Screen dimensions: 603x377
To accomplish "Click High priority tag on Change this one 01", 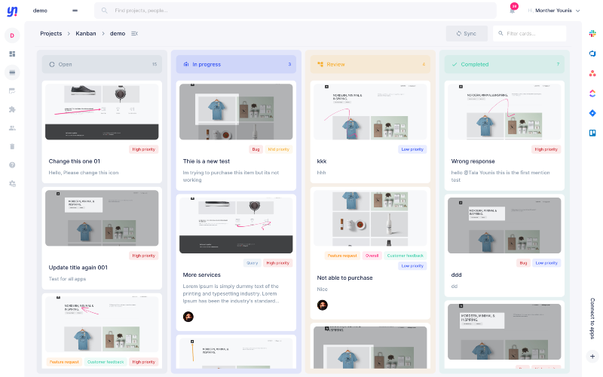I will point(143,149).
